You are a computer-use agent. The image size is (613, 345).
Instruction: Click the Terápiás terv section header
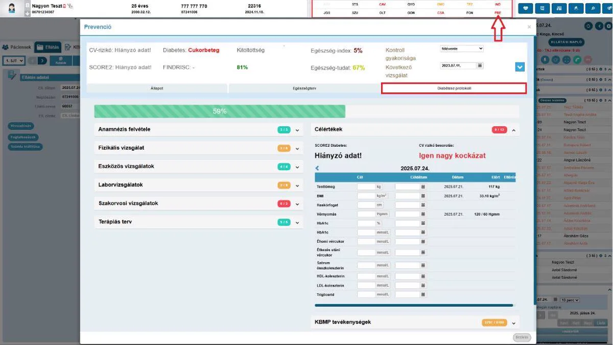click(x=199, y=222)
